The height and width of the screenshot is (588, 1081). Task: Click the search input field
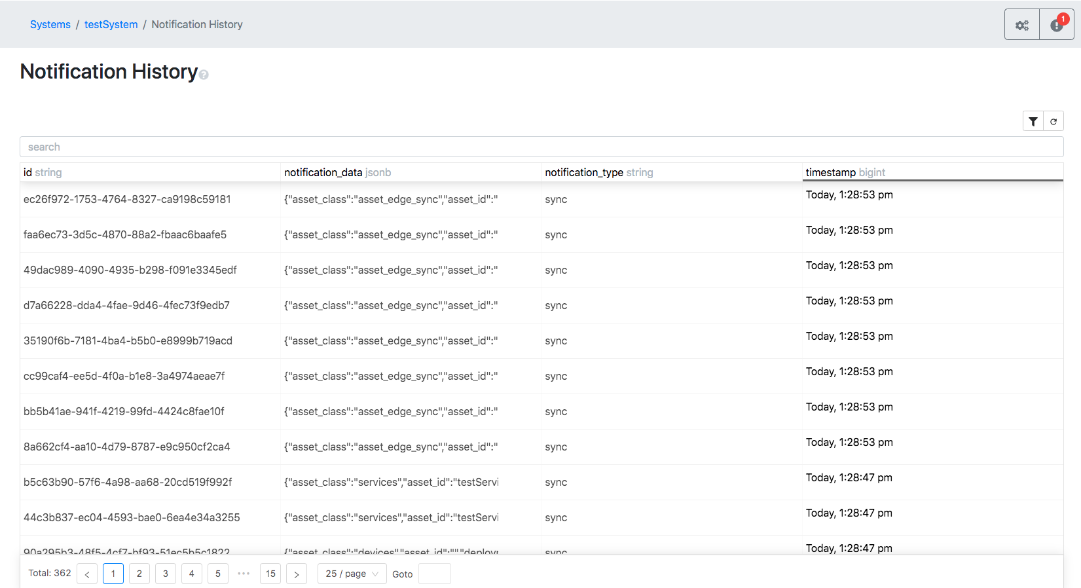click(x=541, y=147)
